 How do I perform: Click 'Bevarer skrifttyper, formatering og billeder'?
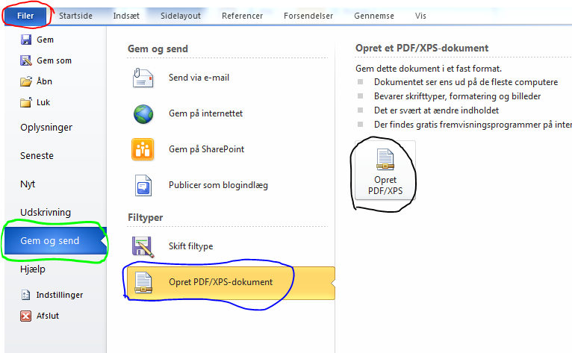[x=458, y=96]
